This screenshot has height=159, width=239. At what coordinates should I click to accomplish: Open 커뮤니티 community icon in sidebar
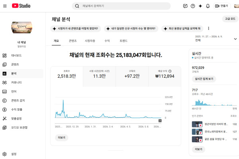click(x=4, y=82)
